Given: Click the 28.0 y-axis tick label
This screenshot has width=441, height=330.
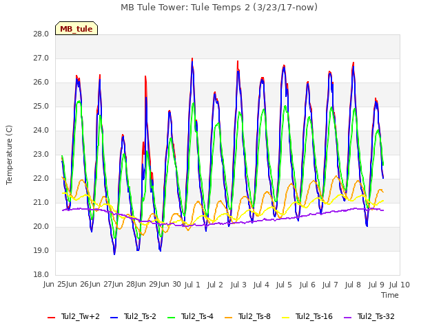Looking at the screenshot, I should click(x=41, y=34).
